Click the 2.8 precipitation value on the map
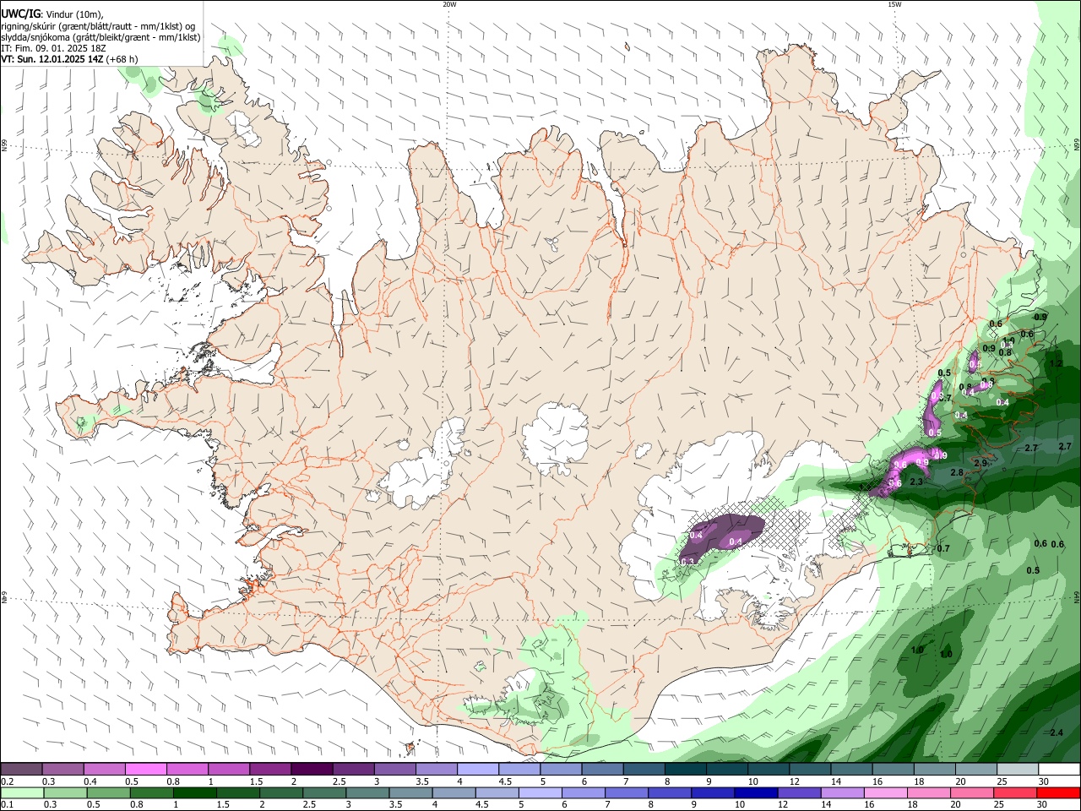Screen dimensions: 1081x811 pyautogui.click(x=957, y=472)
